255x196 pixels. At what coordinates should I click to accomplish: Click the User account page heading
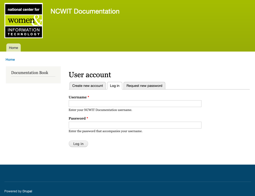[x=90, y=75]
